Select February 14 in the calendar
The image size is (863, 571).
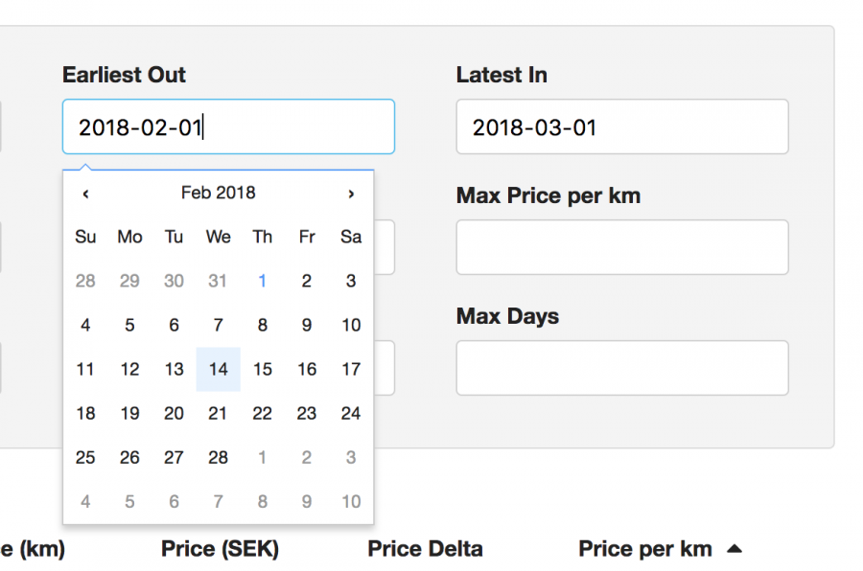click(x=218, y=369)
